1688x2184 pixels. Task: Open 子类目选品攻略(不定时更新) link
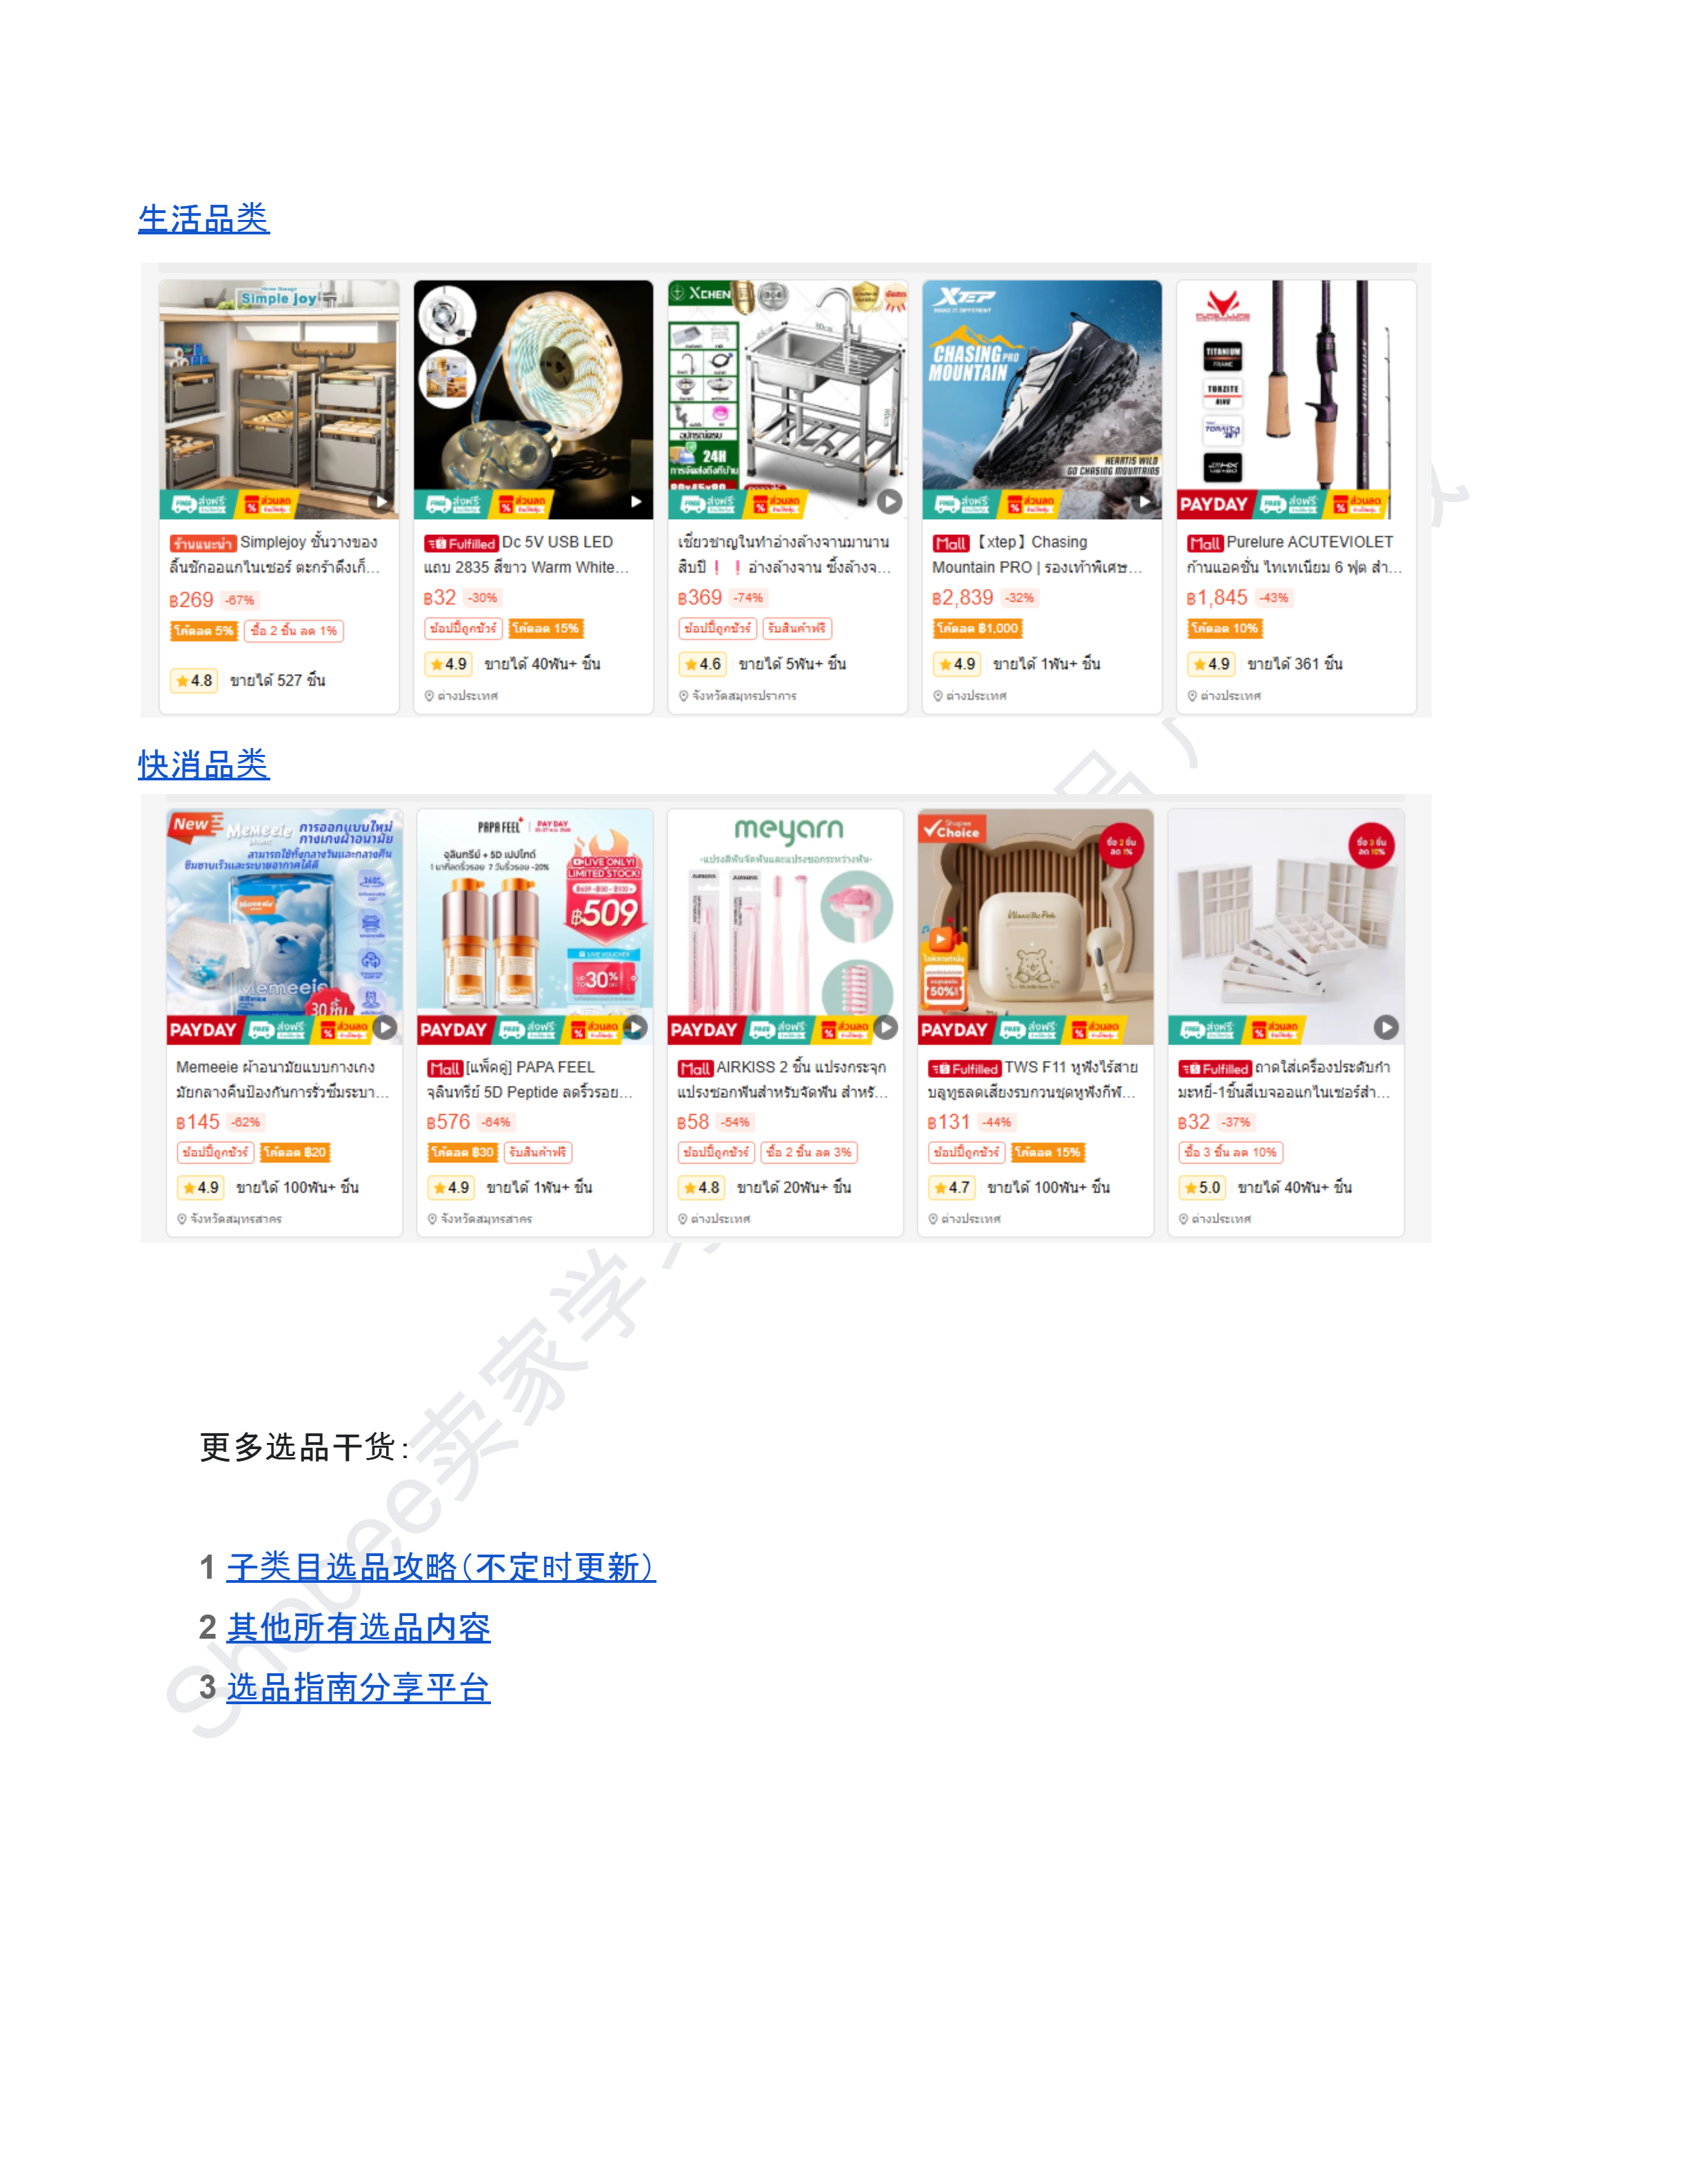(441, 1567)
